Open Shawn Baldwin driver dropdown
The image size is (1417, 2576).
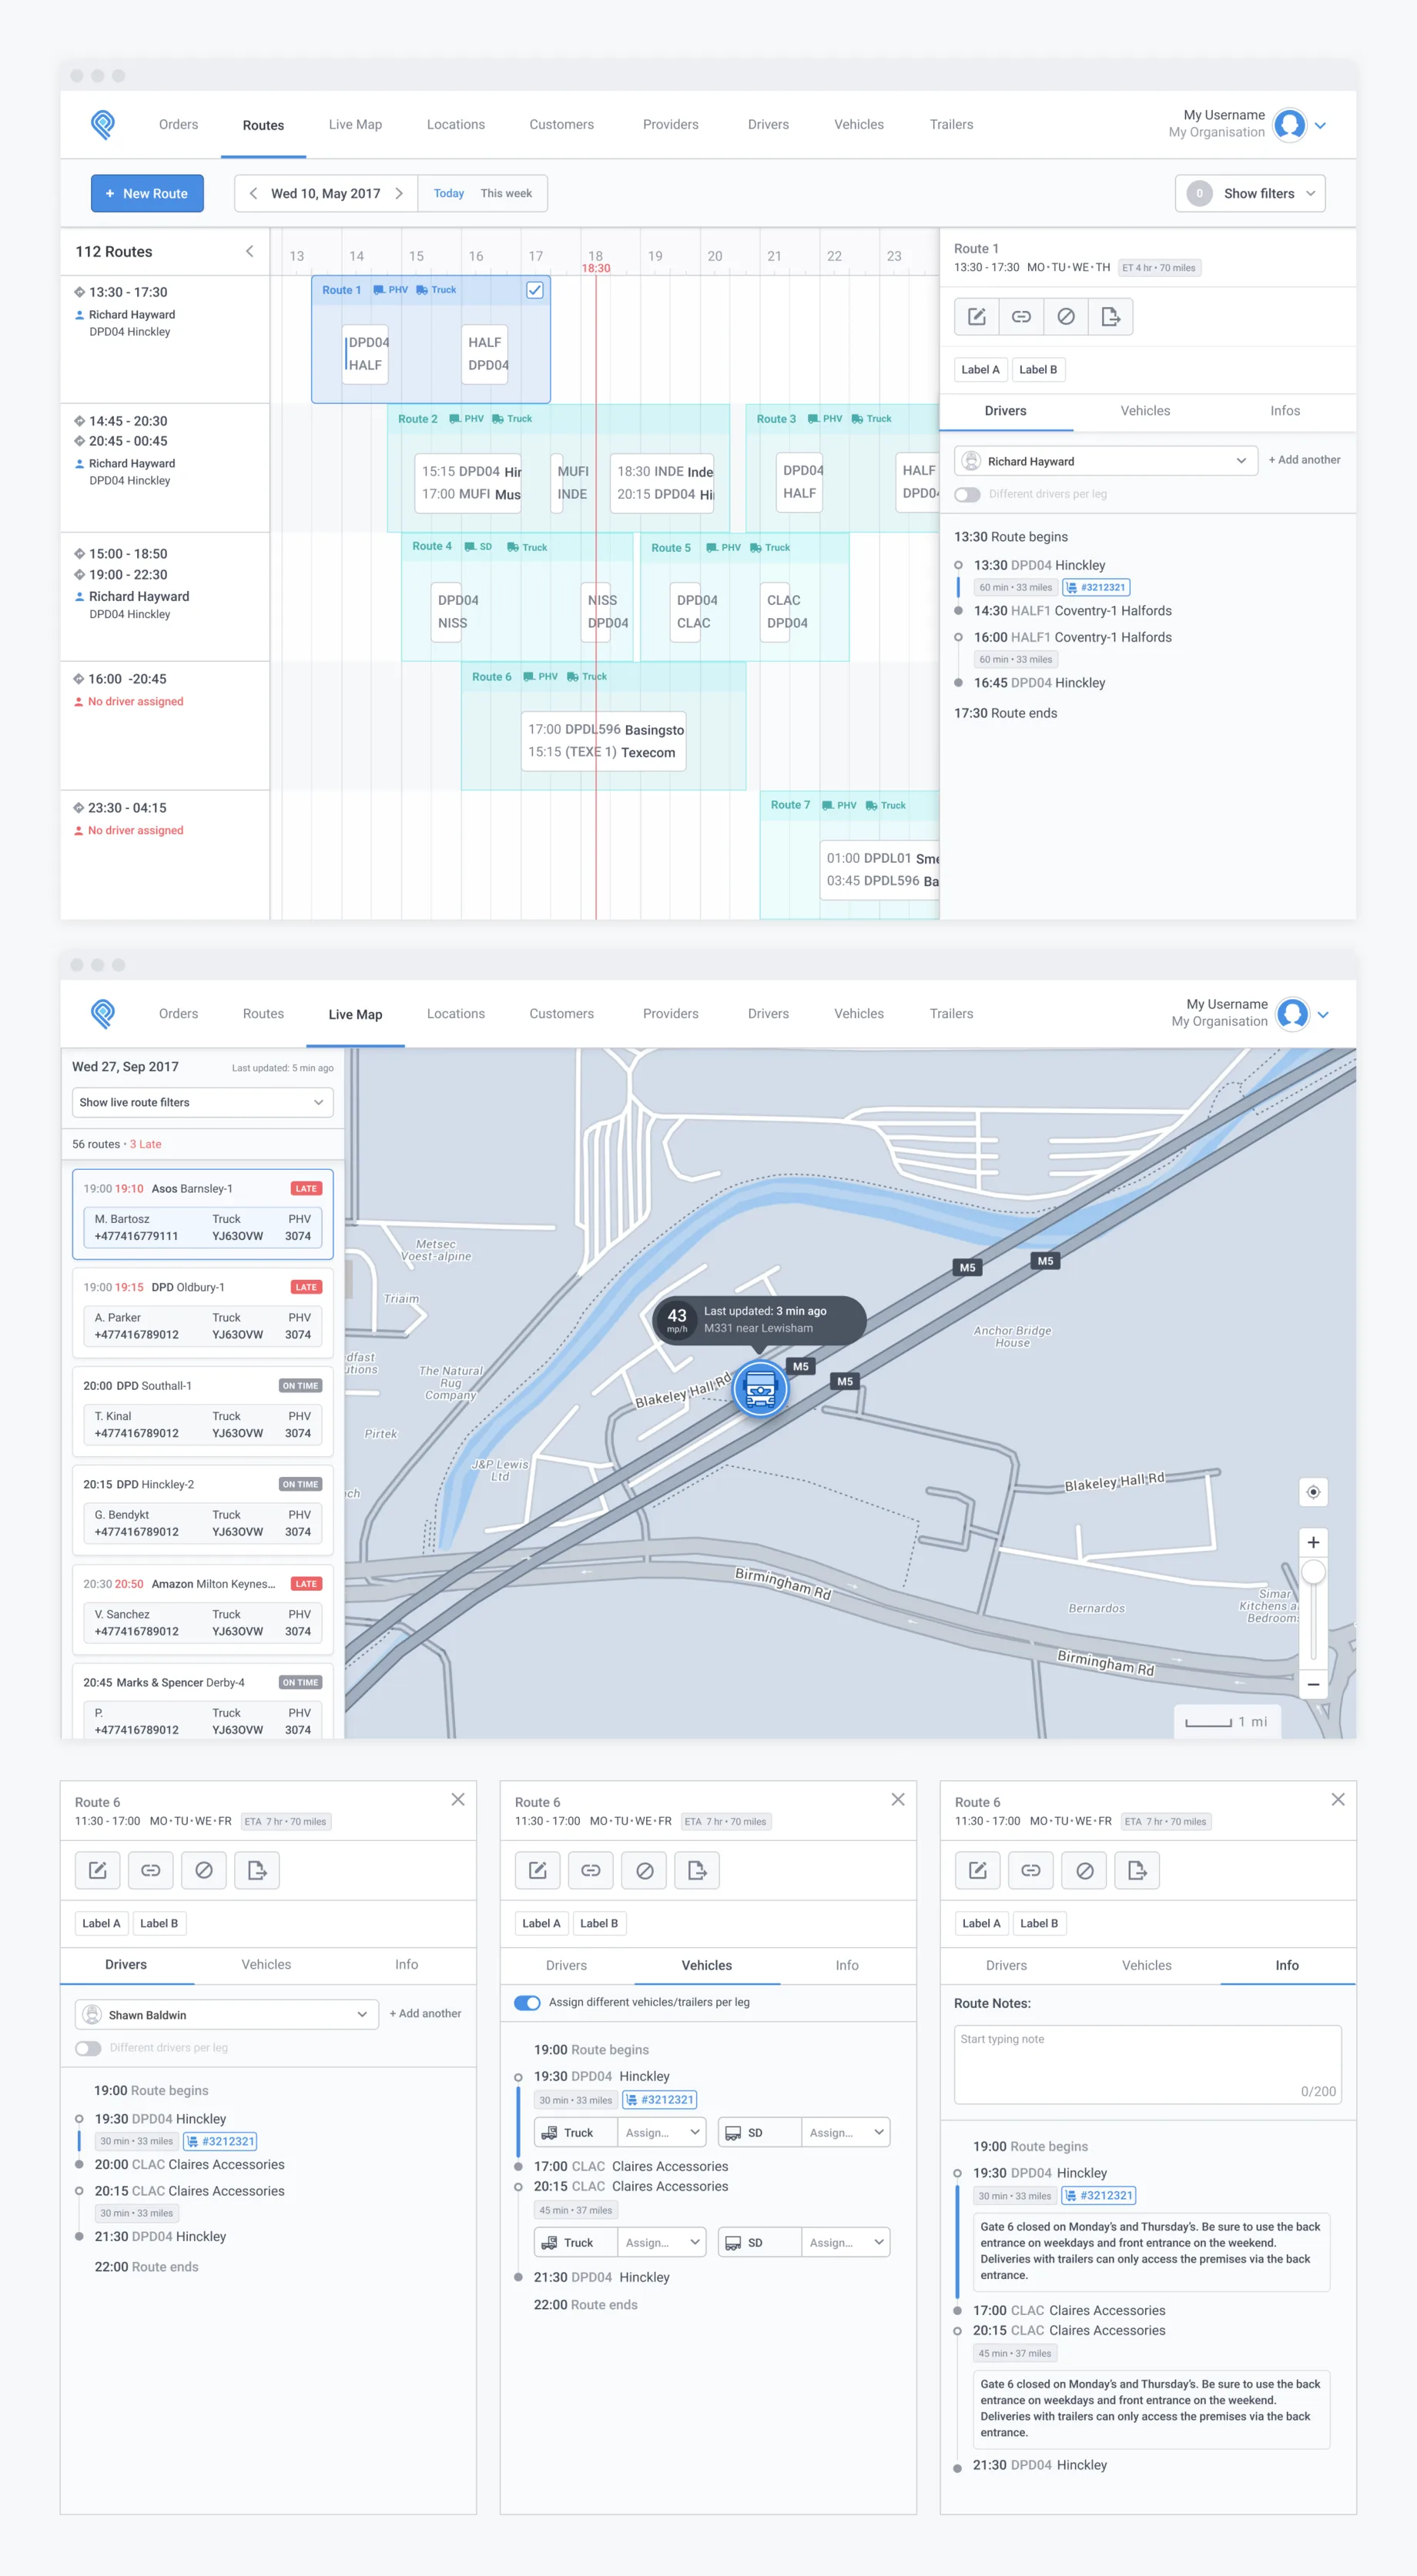pyautogui.click(x=227, y=2015)
